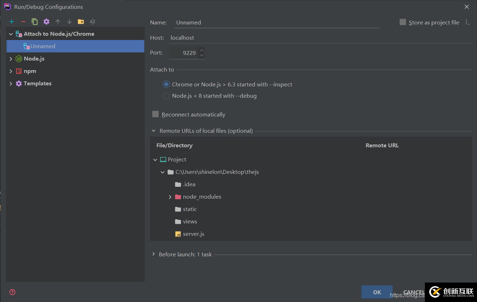Copy the configuration using the duplicate icon
The height and width of the screenshot is (302, 477).
[x=35, y=22]
